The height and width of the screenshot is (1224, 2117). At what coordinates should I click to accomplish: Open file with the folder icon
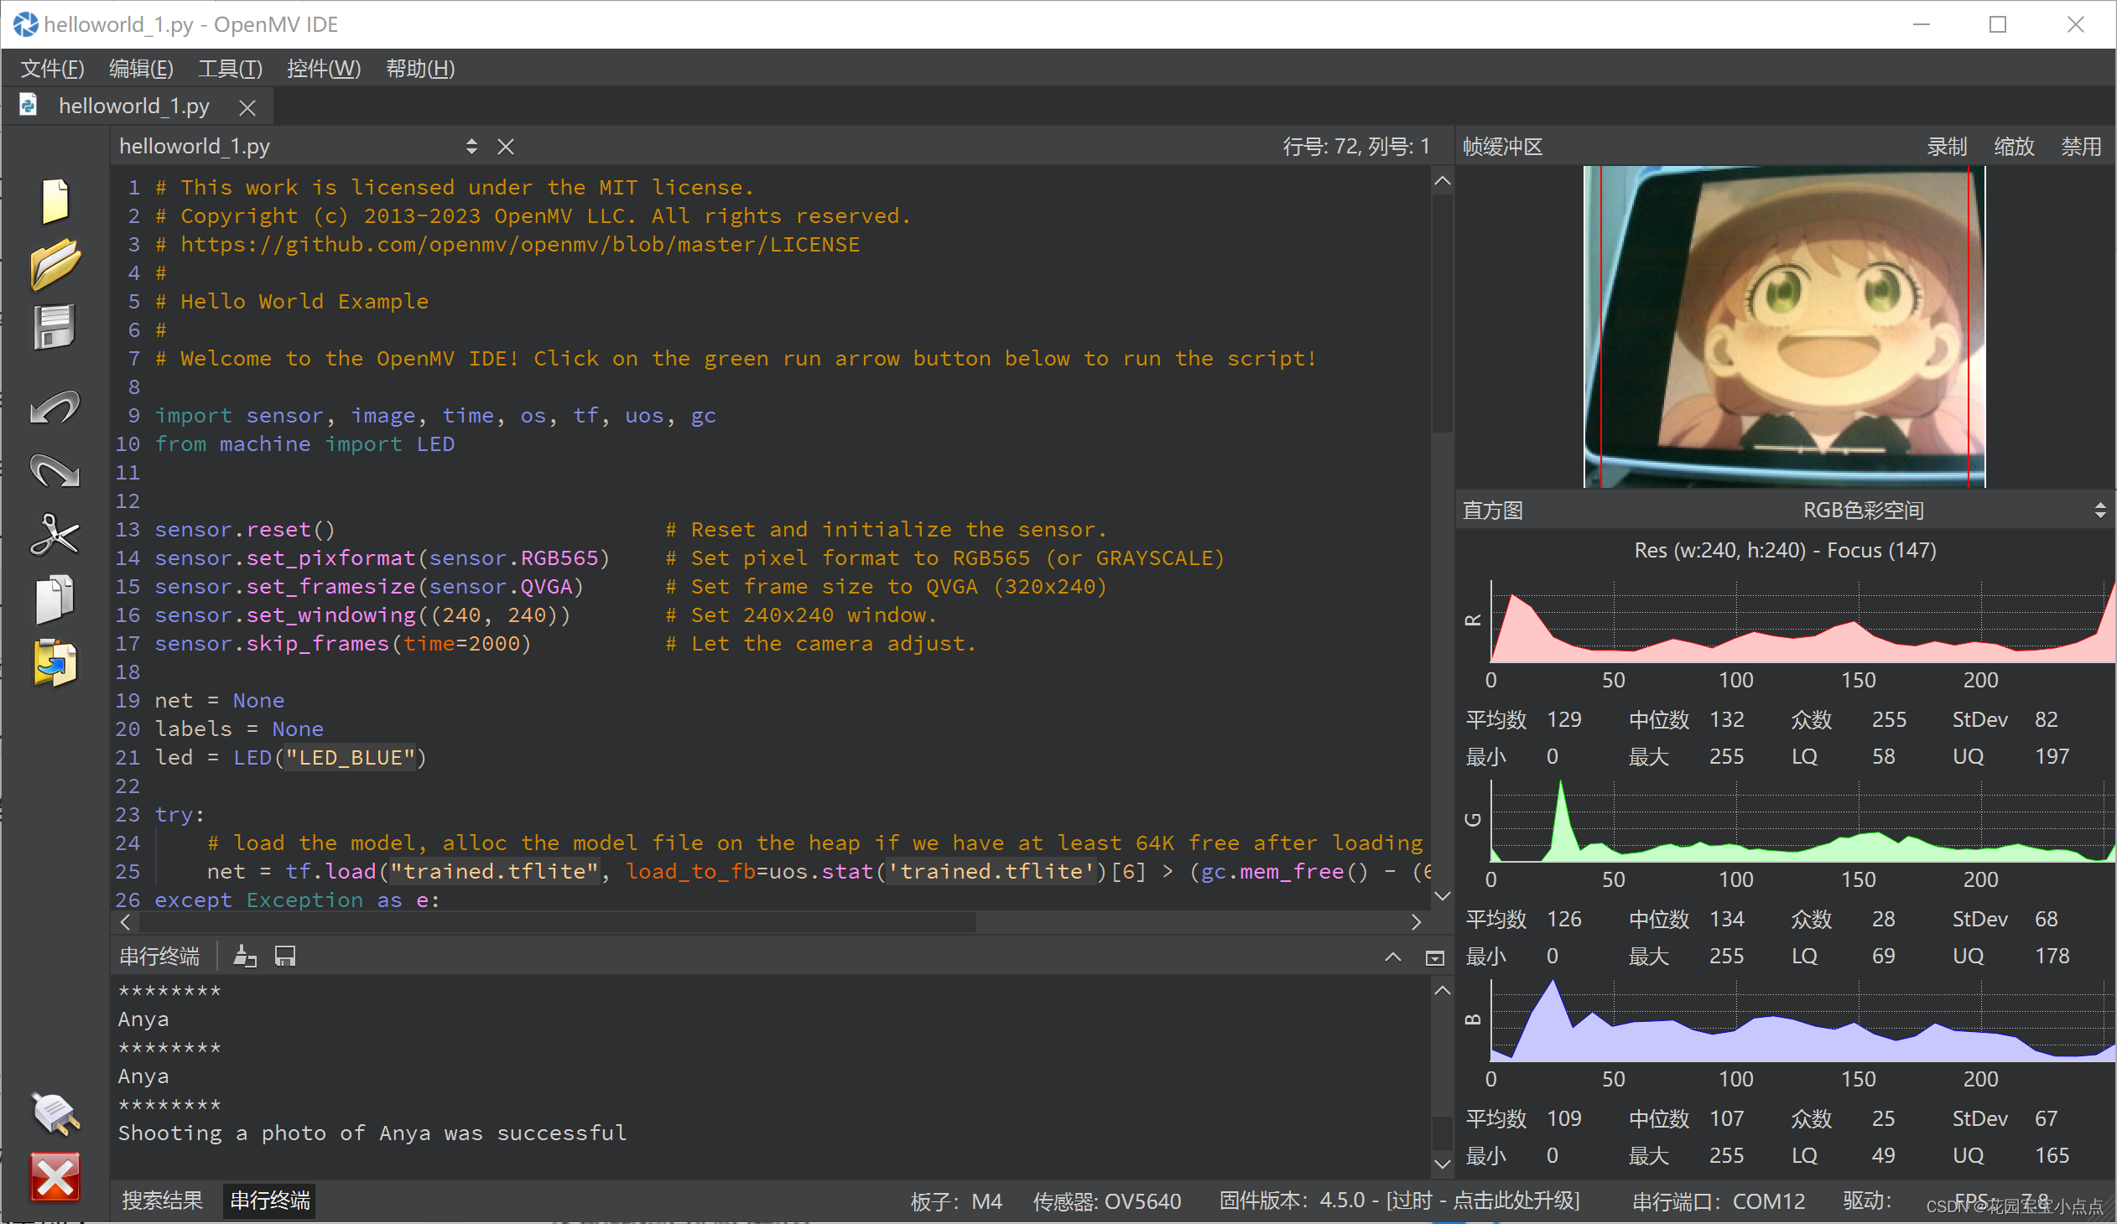pyautogui.click(x=55, y=263)
